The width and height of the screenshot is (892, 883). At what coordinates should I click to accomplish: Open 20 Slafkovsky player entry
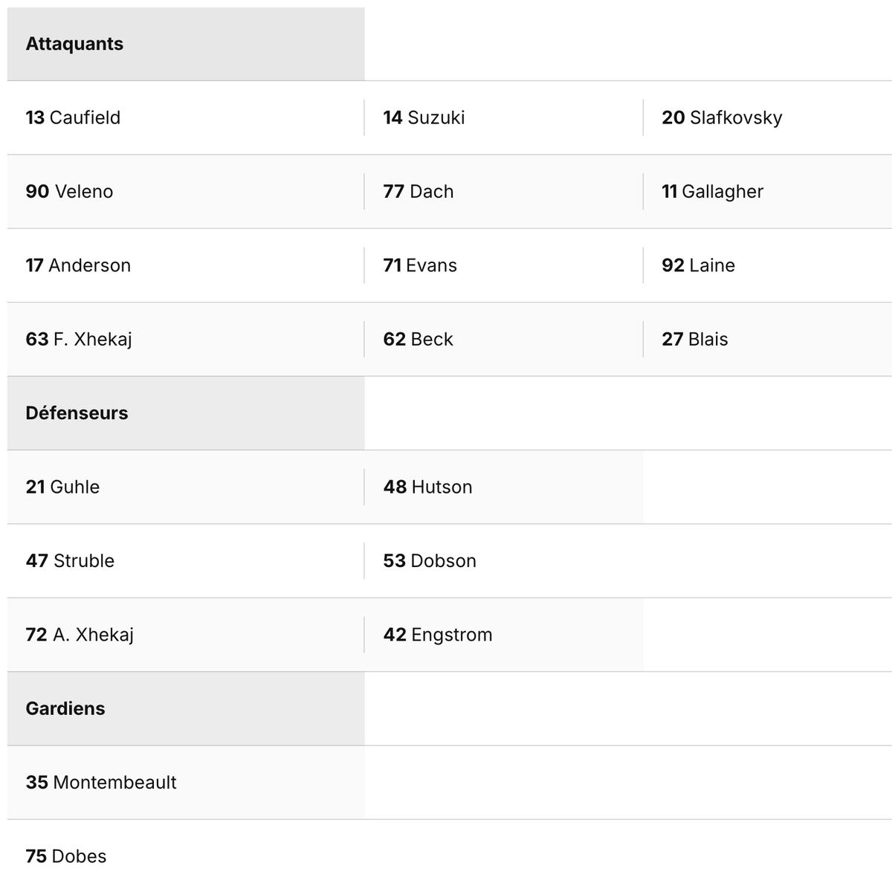click(722, 117)
